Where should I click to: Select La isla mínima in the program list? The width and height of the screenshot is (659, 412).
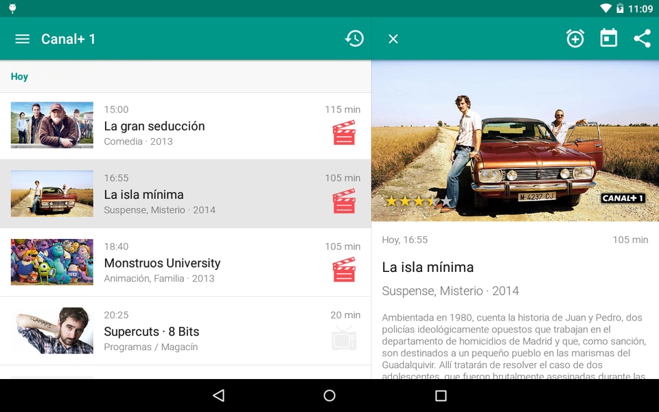click(185, 194)
